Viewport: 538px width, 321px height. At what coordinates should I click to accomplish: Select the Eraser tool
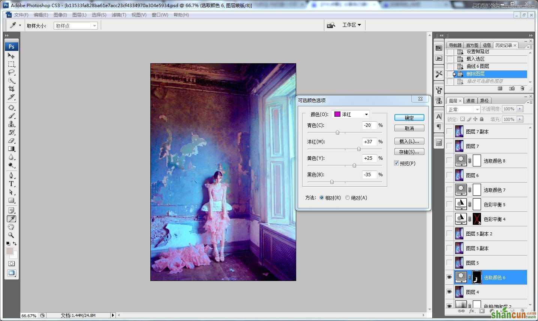tap(11, 140)
